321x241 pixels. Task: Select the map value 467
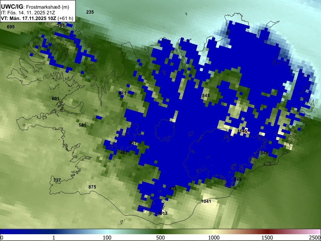tap(123, 152)
